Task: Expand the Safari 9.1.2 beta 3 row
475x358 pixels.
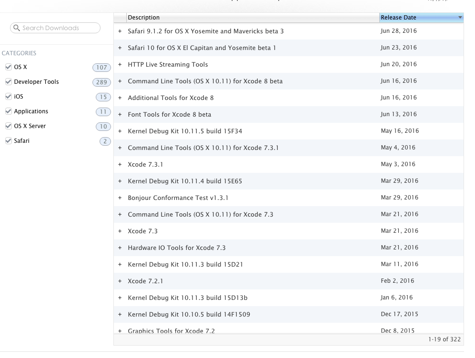Action: pyautogui.click(x=120, y=31)
